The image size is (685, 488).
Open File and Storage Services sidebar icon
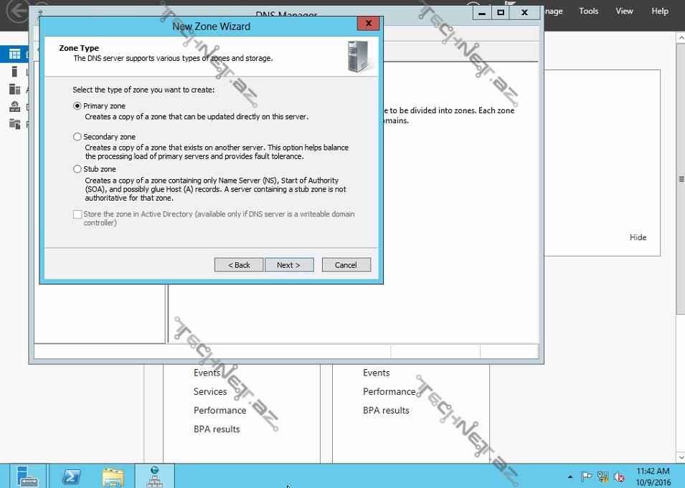[14, 124]
